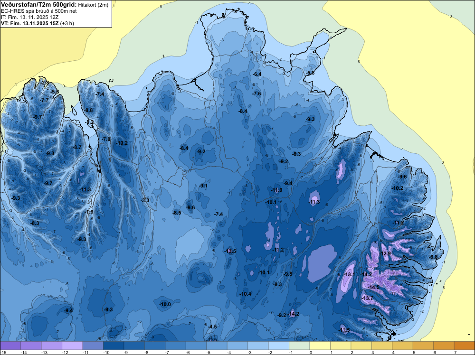This screenshot has width=475, height=355.
Task: Click the -12.9 temperature value
Action: 385,253
